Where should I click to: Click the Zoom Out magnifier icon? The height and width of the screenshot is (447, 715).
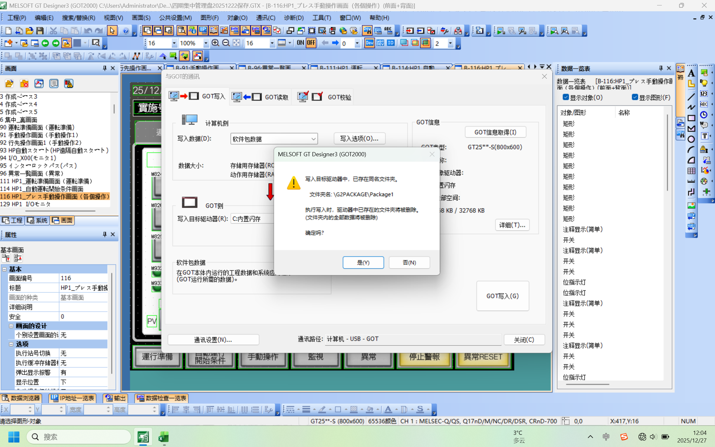(x=226, y=43)
